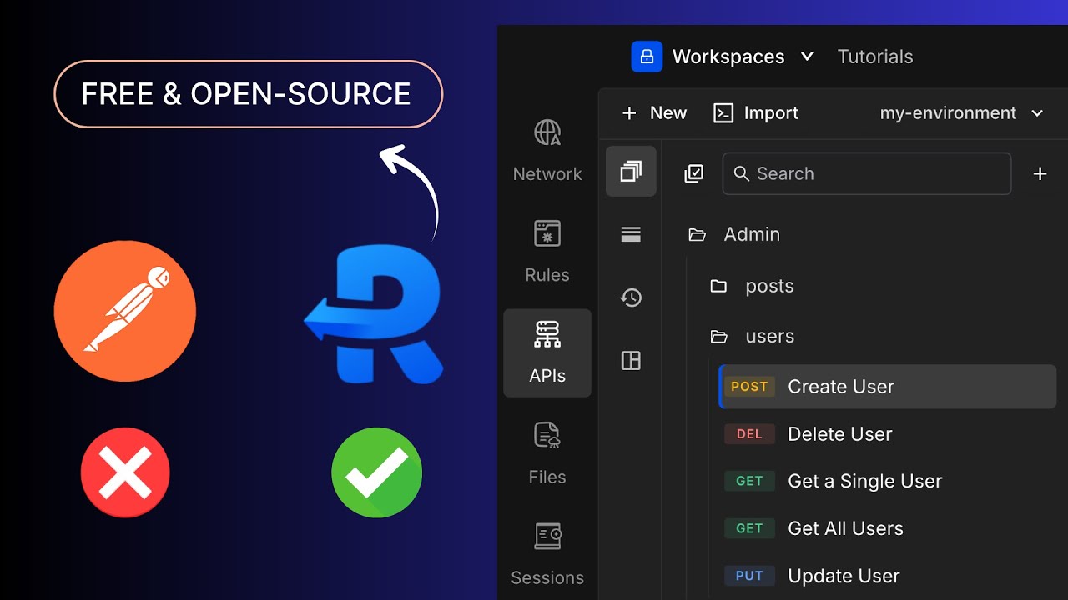Select the Delete User request
The height and width of the screenshot is (600, 1068).
(x=839, y=434)
